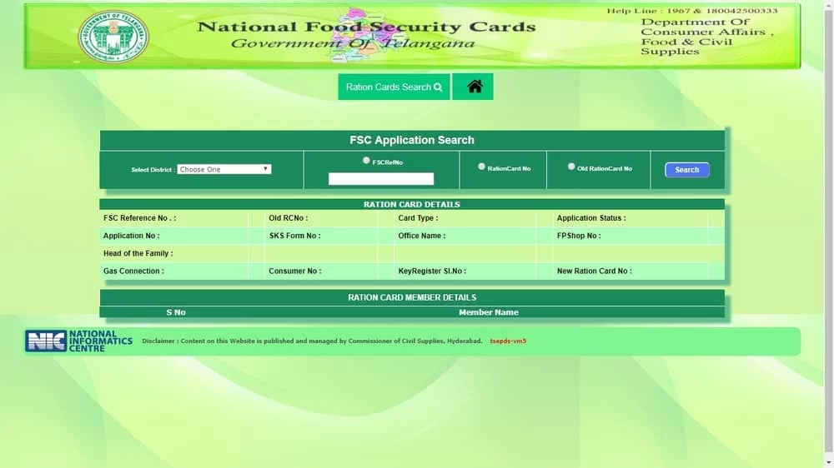Click the tsepds-vm5 red link text
The height and width of the screenshot is (468, 834).
tap(508, 341)
